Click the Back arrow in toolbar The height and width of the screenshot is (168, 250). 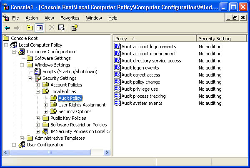7,28
